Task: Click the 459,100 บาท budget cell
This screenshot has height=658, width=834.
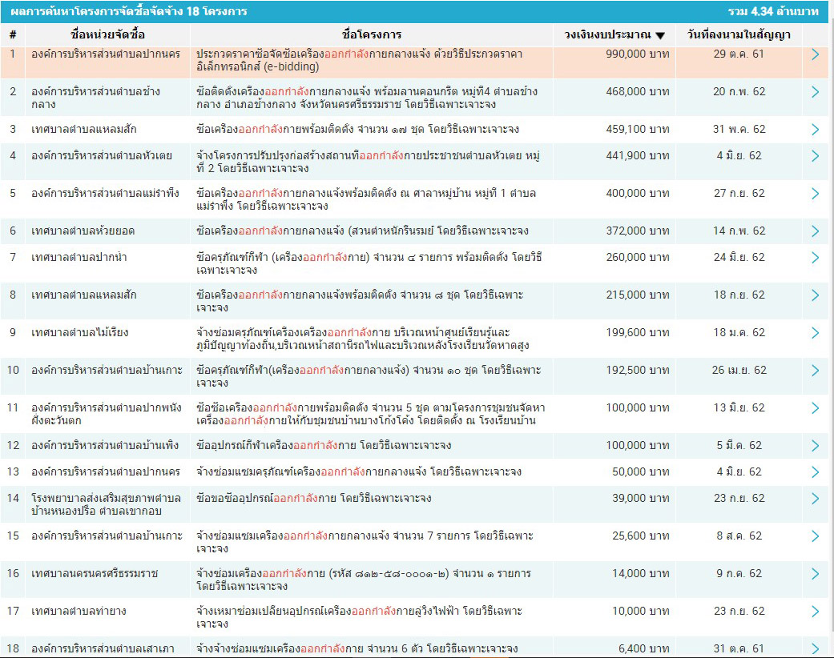Action: [639, 130]
